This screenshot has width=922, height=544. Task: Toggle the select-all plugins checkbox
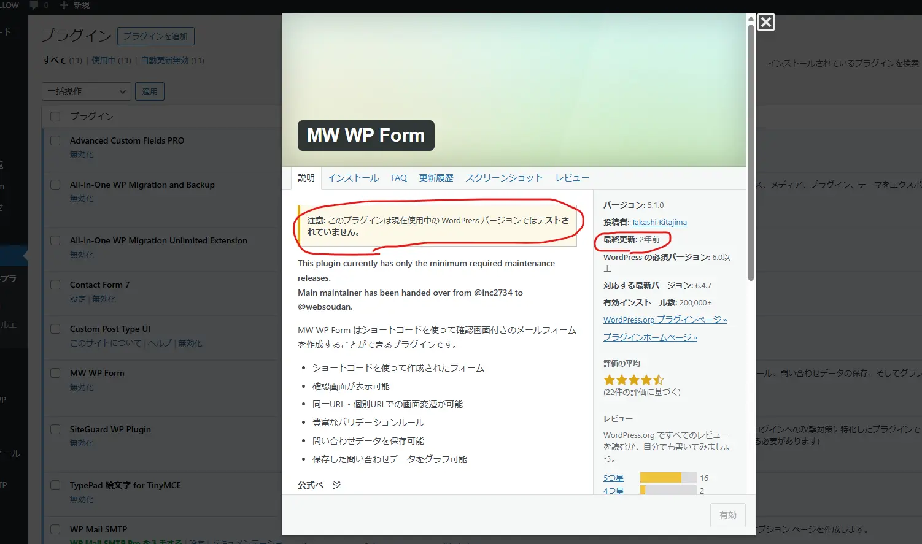(x=55, y=117)
